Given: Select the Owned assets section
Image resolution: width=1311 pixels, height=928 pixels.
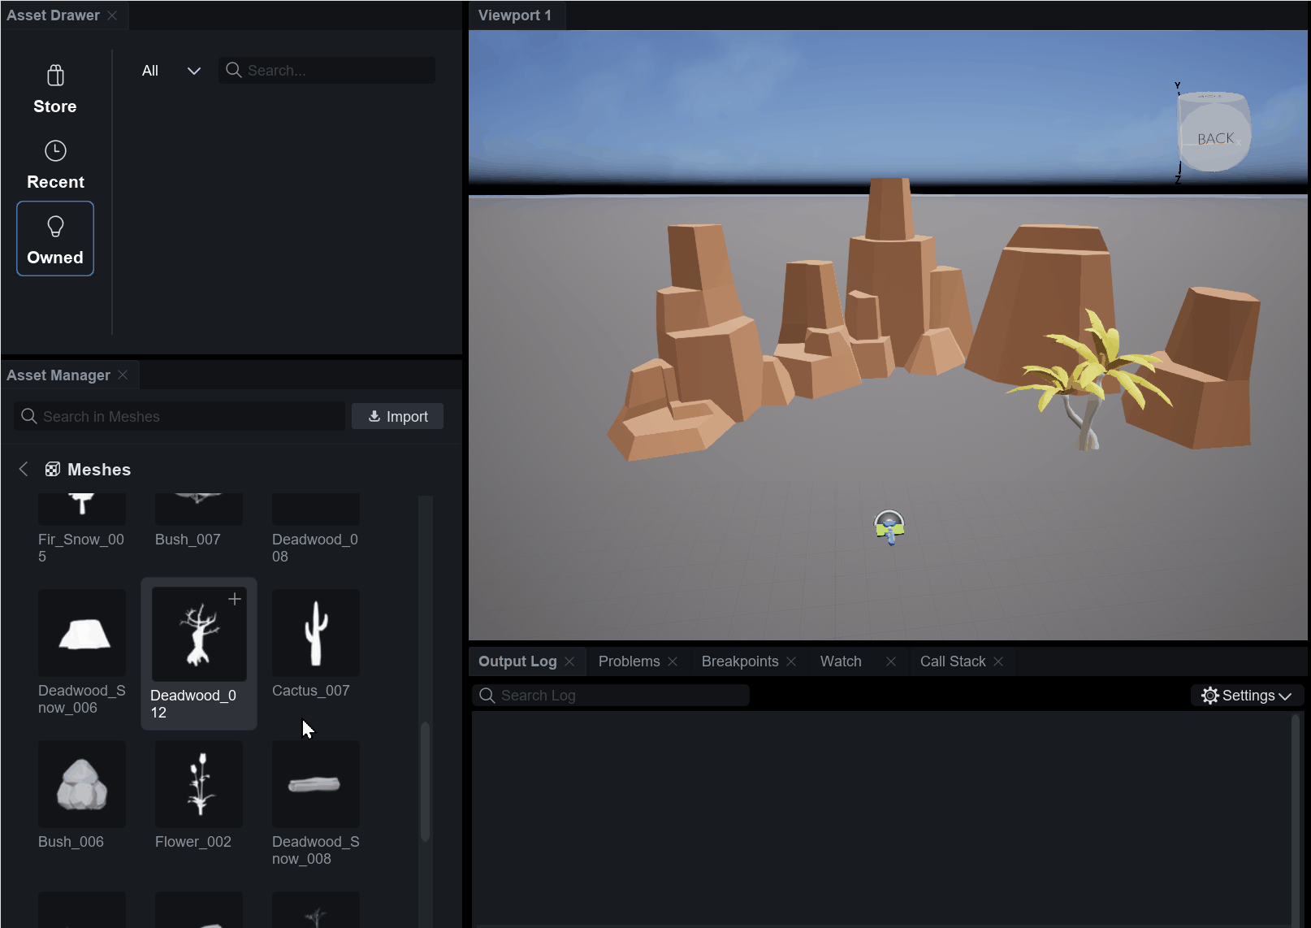Looking at the screenshot, I should pyautogui.click(x=55, y=239).
